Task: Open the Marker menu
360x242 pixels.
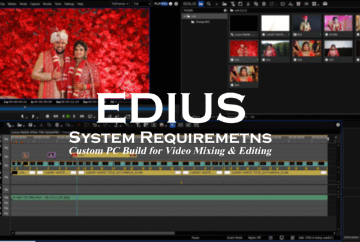Action: point(12,4)
